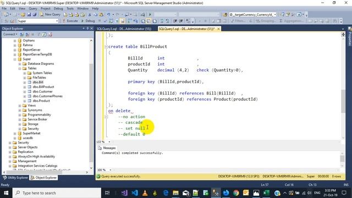Click the Copy icon in toolbar
This screenshot has width=352, height=198.
coord(95,15)
